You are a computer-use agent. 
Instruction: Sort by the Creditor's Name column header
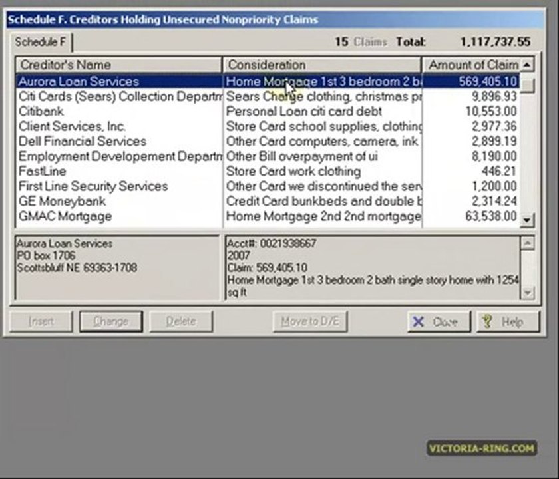(x=118, y=65)
